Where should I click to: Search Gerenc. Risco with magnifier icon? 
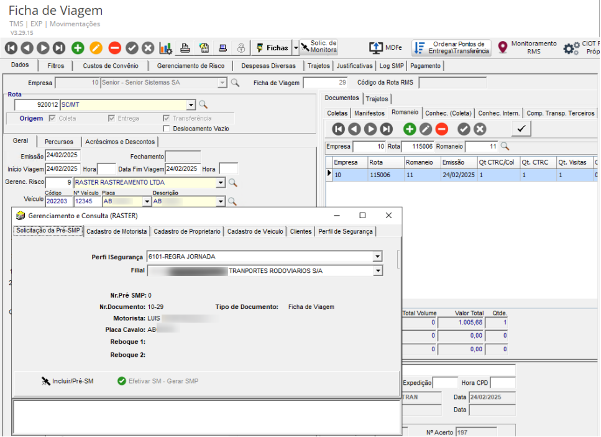tap(232, 183)
